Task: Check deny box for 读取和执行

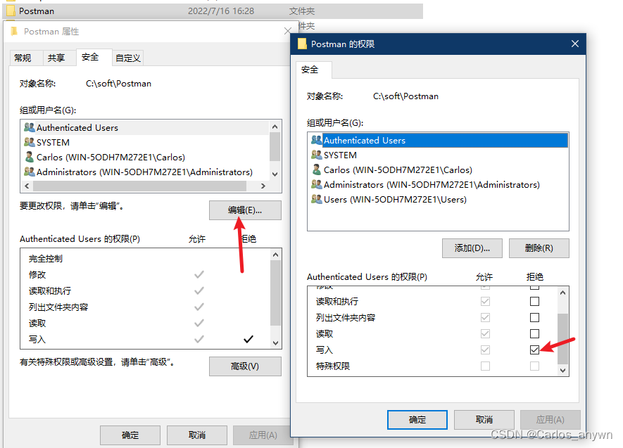Action: click(534, 302)
